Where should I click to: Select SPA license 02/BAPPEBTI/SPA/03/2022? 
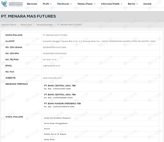(55, 54)
